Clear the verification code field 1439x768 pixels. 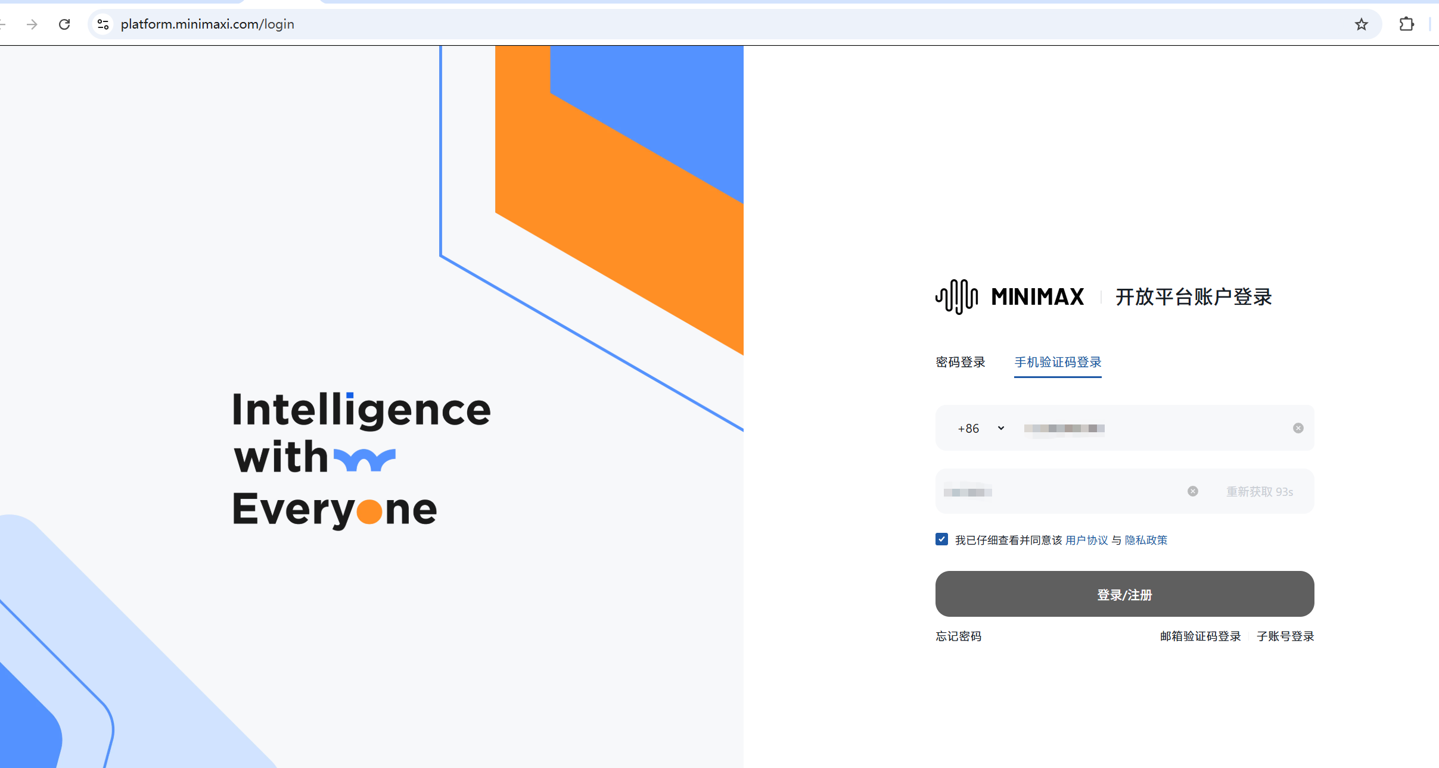pos(1192,491)
